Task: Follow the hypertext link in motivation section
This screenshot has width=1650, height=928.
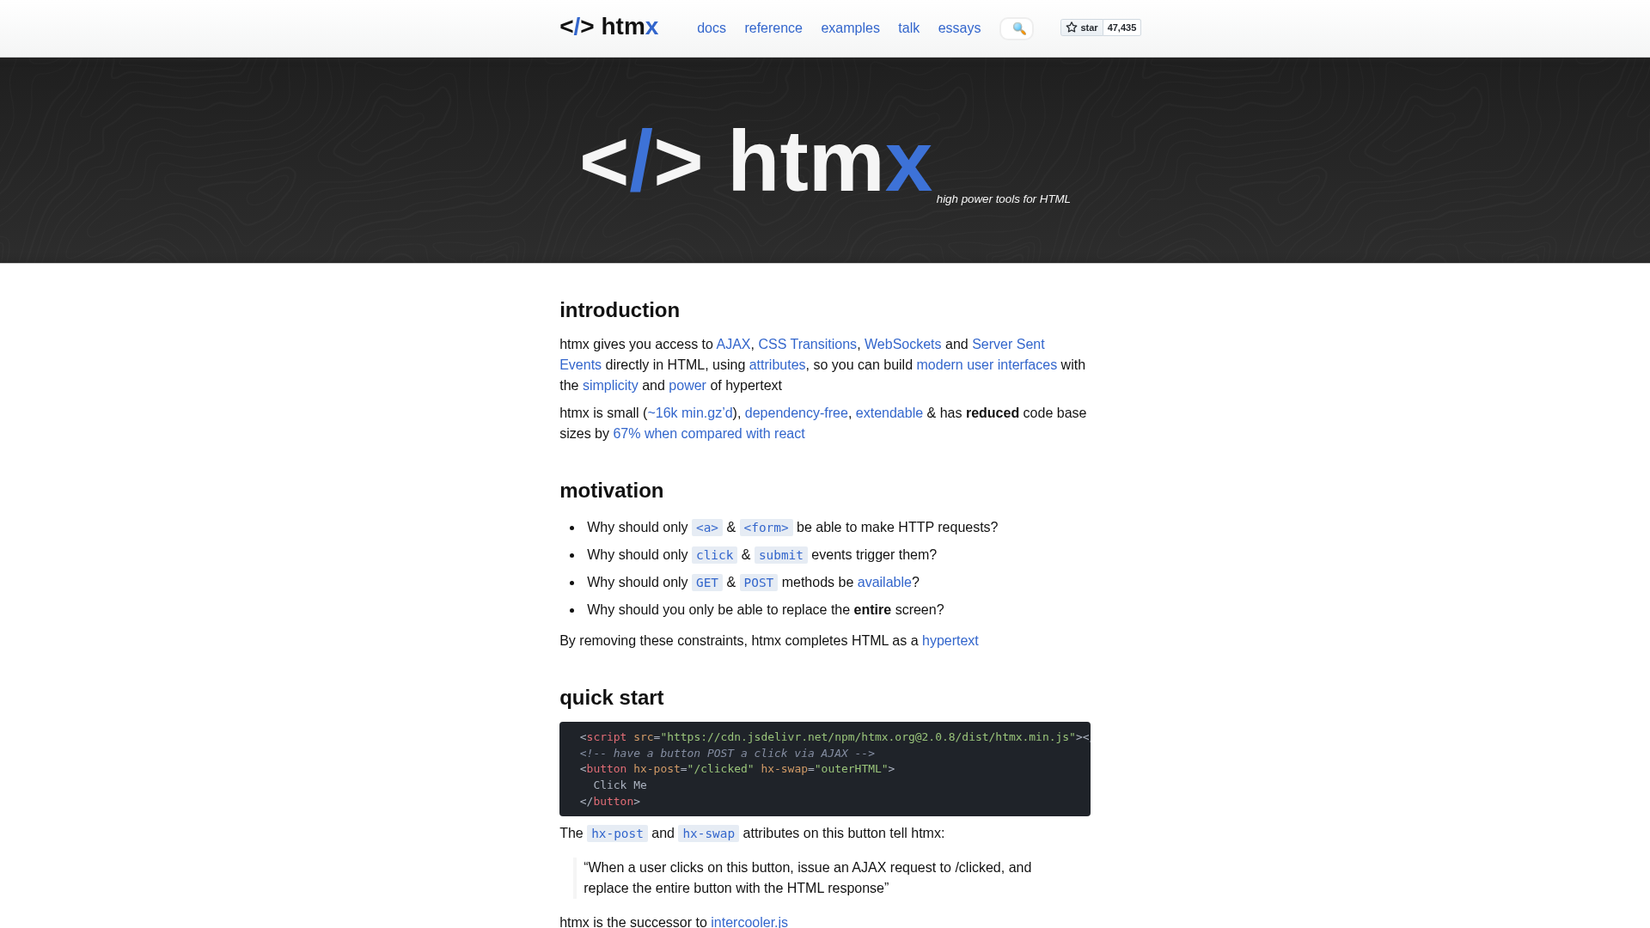Action: 950,640
